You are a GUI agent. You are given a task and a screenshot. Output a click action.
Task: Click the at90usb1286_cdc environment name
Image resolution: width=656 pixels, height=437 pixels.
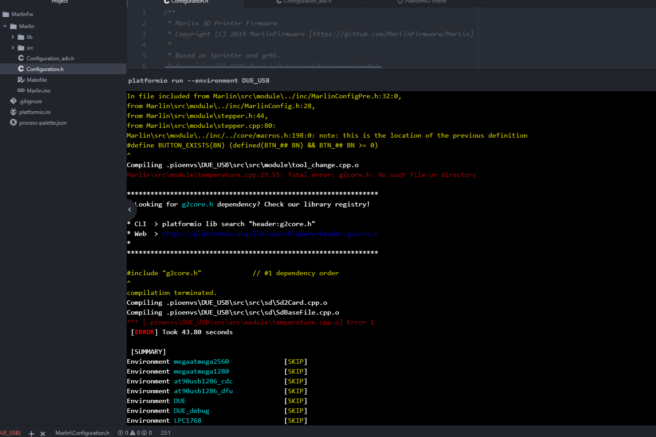coord(203,381)
